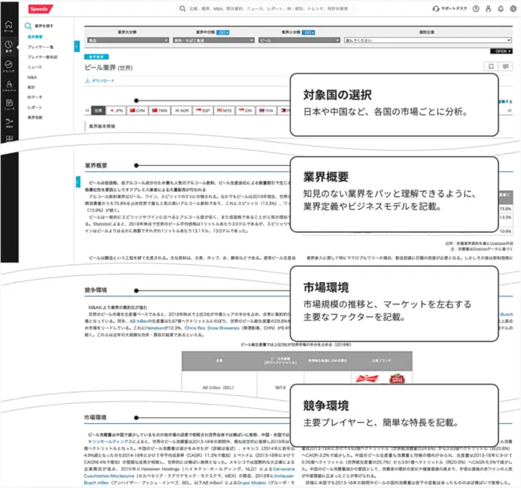Open the notifications bell icon

tap(501, 9)
